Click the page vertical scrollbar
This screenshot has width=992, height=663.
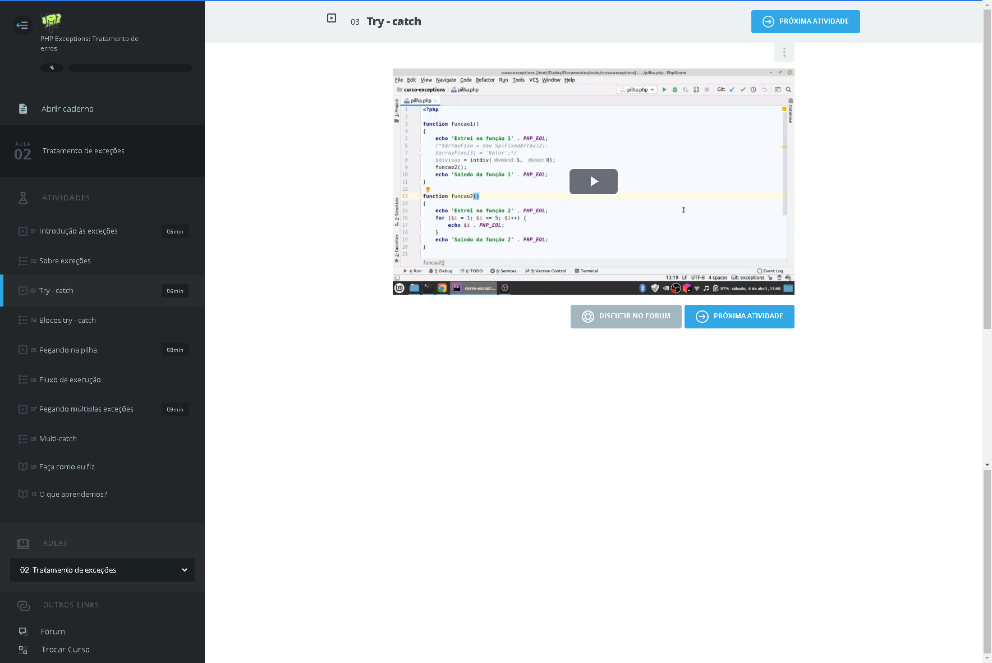click(x=987, y=168)
